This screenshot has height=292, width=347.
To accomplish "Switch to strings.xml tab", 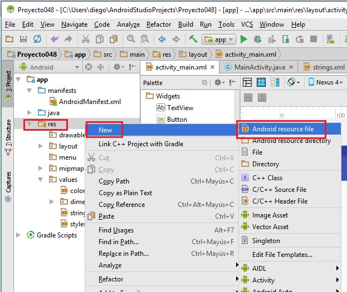I will point(324,67).
